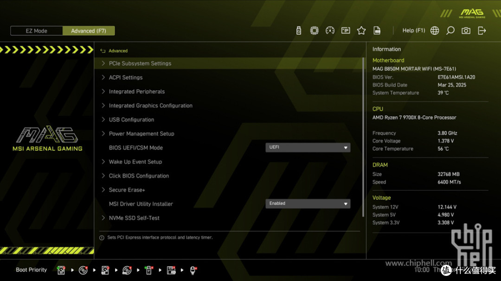Click the MAG logo in top-right corner
Image resolution: width=501 pixels, height=281 pixels.
(472, 13)
